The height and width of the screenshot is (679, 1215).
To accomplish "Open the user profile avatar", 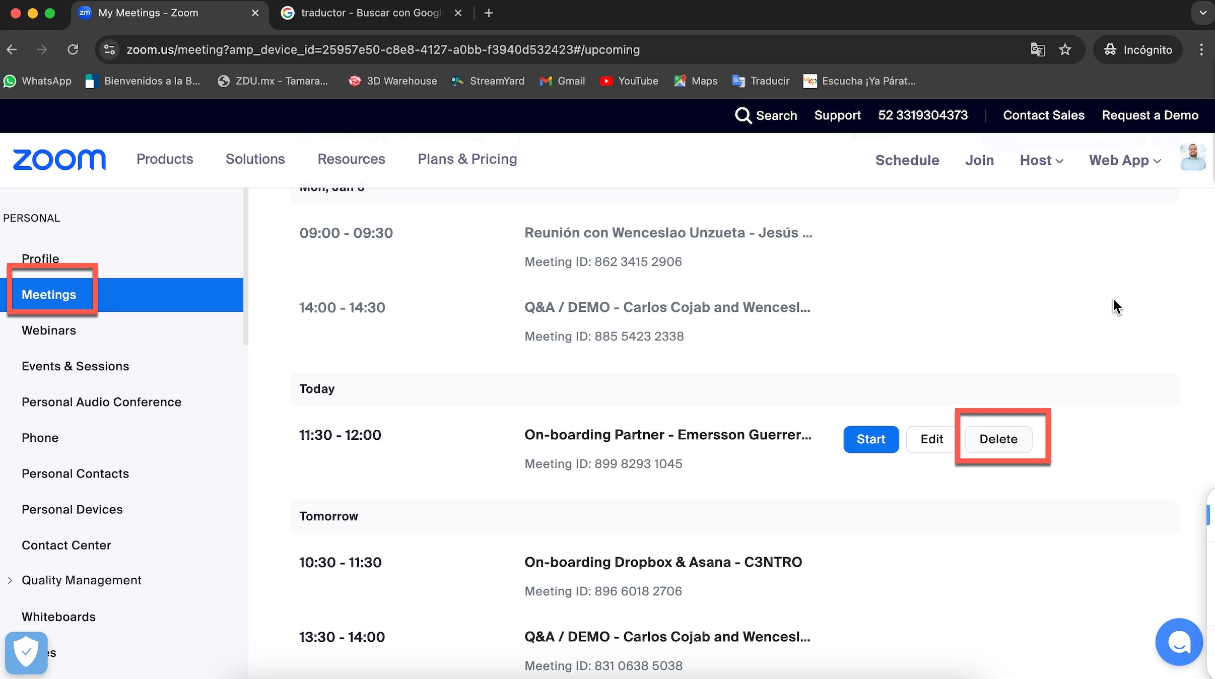I will 1193,158.
